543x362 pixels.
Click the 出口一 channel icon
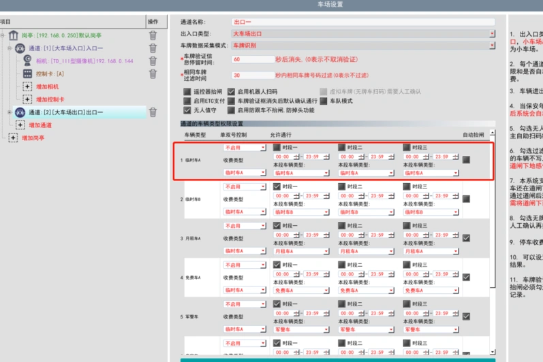[x=20, y=112]
